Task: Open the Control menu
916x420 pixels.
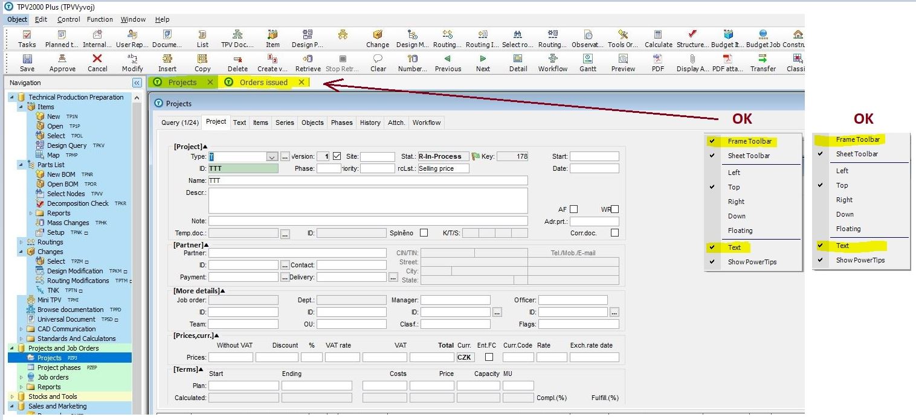Action: tap(69, 19)
